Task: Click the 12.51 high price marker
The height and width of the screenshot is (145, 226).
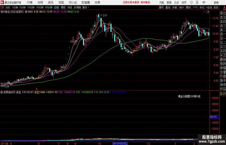Action: [104, 15]
